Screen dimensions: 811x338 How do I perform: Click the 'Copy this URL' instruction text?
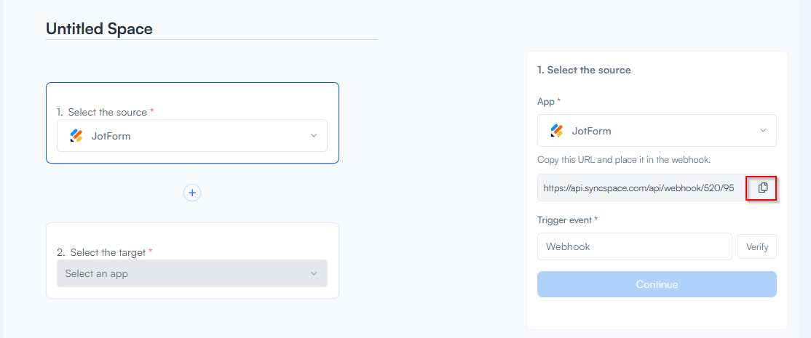coord(623,159)
